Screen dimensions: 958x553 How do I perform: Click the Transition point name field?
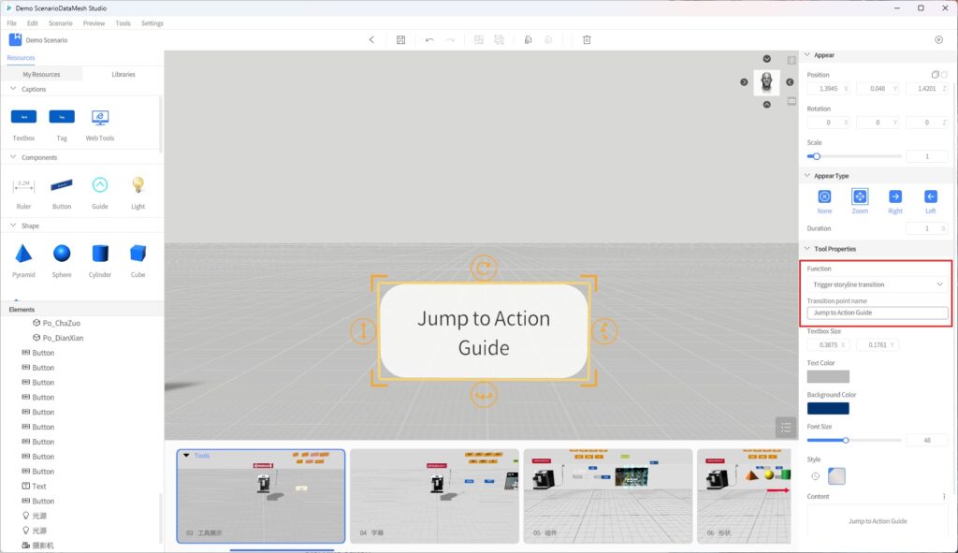click(x=878, y=313)
